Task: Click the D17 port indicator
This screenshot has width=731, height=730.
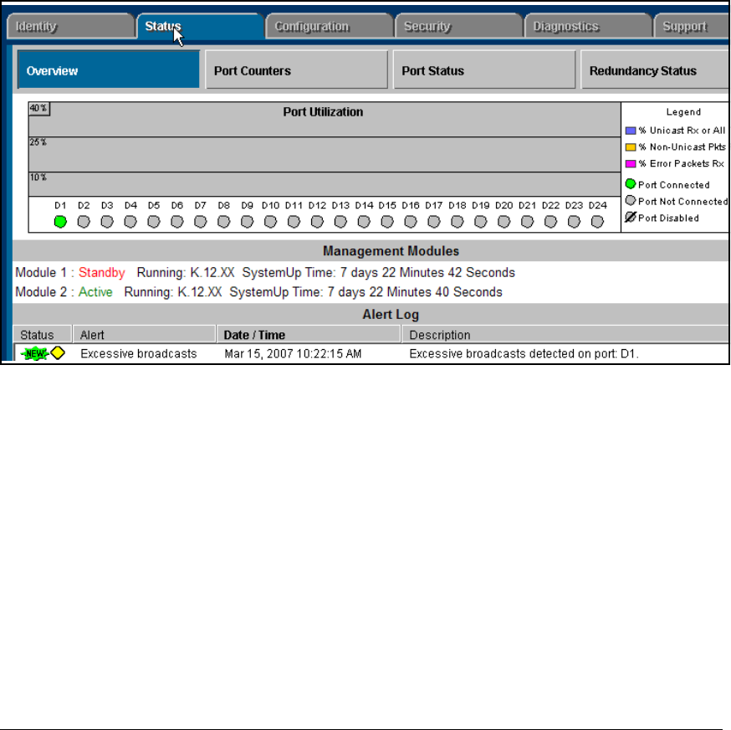Action: pyautogui.click(x=433, y=222)
